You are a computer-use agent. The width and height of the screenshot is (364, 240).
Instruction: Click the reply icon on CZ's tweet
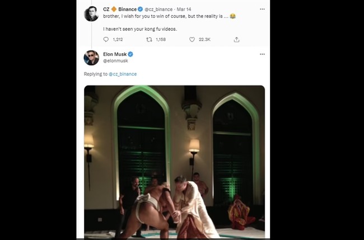pos(106,39)
